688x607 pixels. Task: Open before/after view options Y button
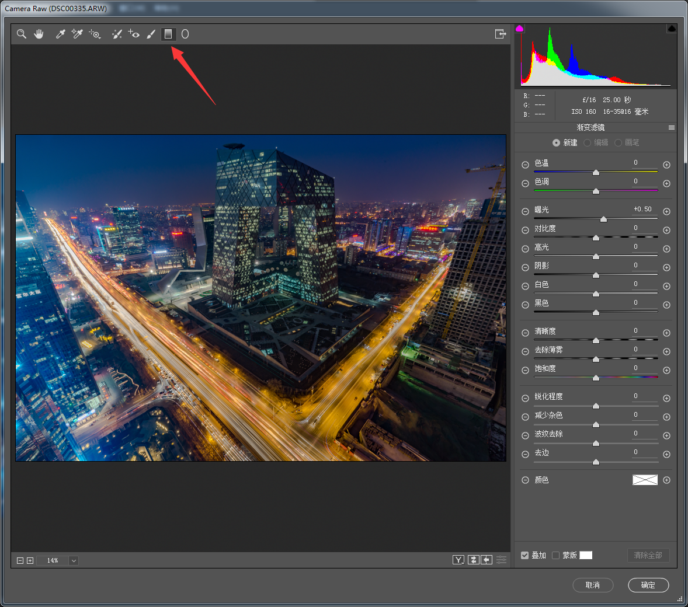(x=458, y=560)
